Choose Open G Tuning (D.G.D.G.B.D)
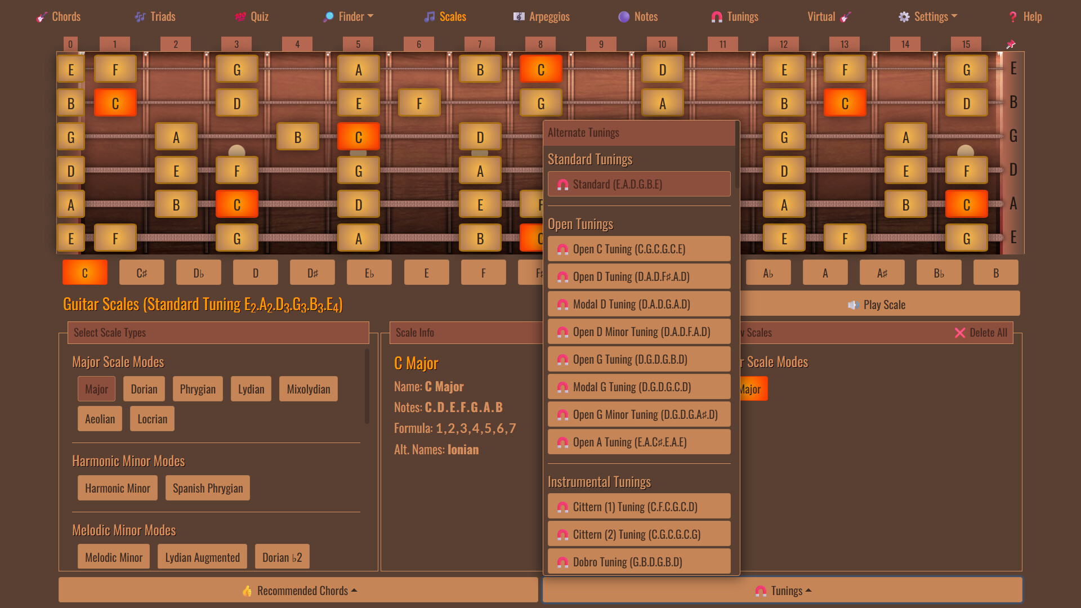Viewport: 1081px width, 608px height. click(x=639, y=359)
